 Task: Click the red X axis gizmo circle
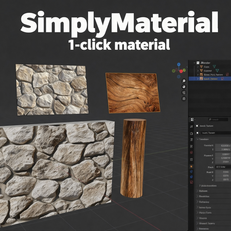click(181, 71)
